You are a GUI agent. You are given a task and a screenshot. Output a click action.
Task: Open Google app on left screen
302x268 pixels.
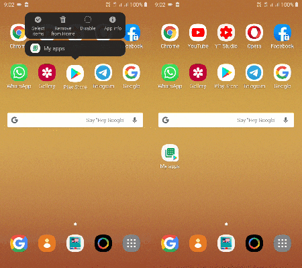point(132,72)
